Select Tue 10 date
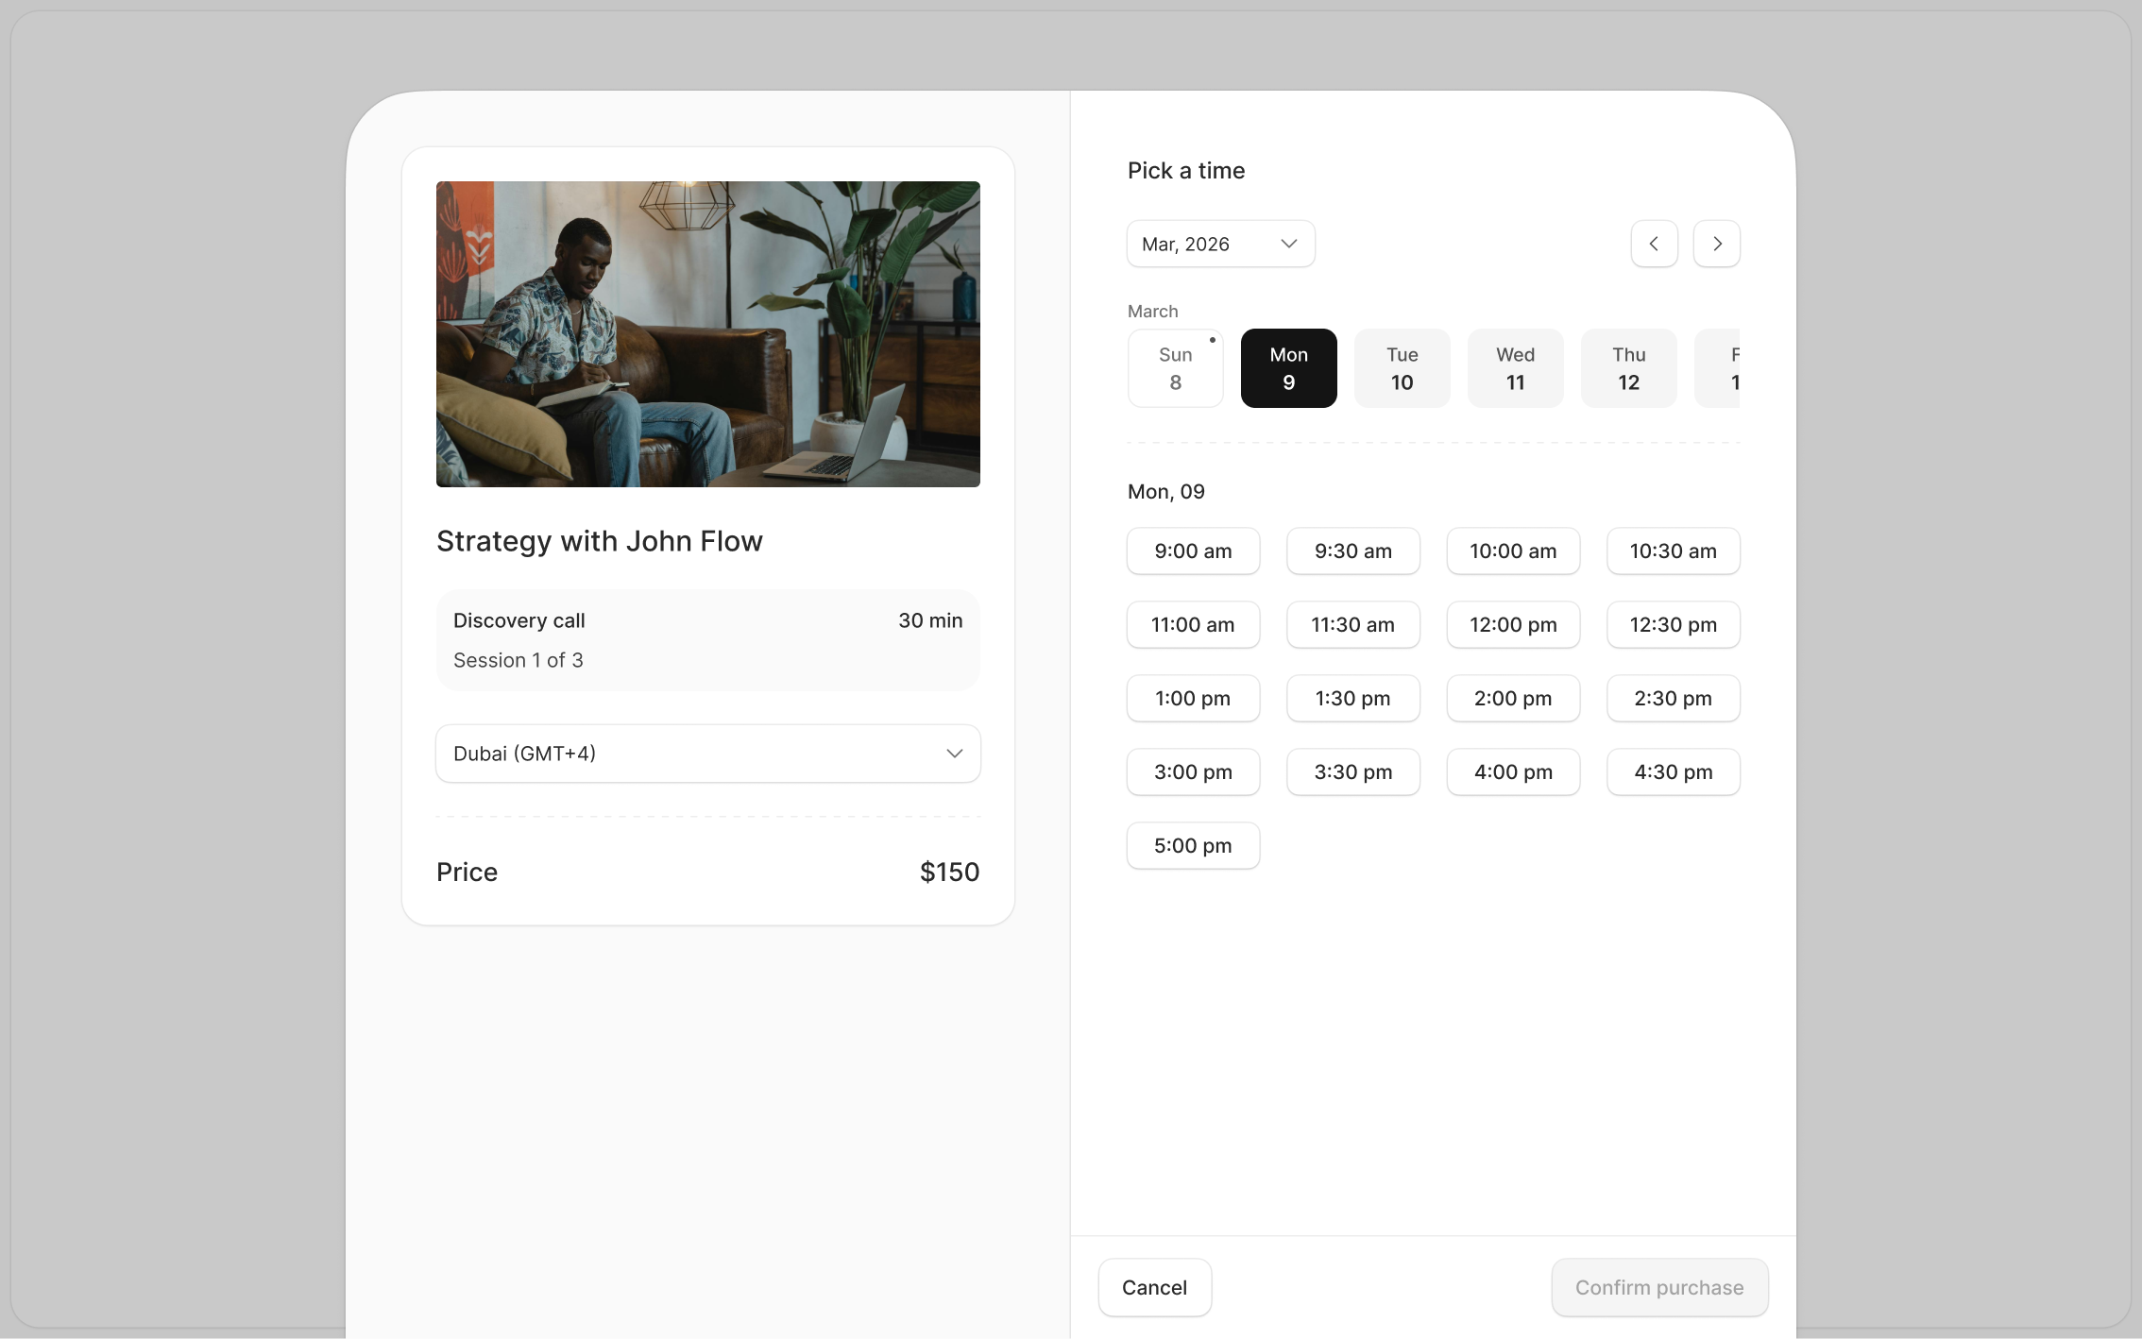The image size is (2142, 1339). pyautogui.click(x=1402, y=368)
